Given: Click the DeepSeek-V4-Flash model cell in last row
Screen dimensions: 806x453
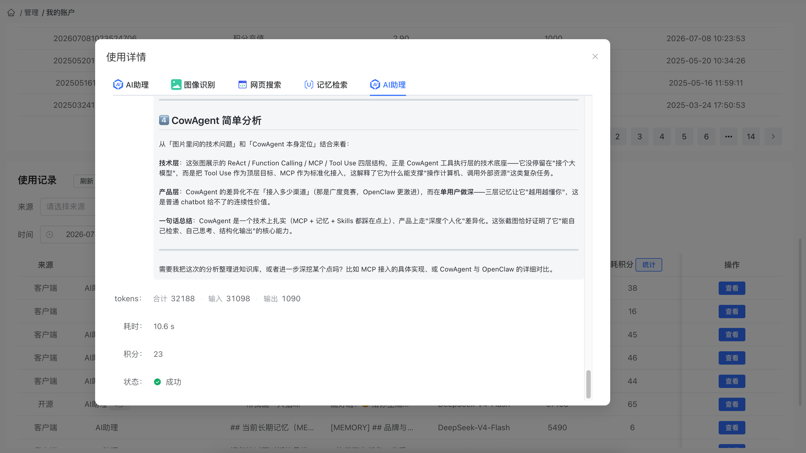Looking at the screenshot, I should click(474, 427).
